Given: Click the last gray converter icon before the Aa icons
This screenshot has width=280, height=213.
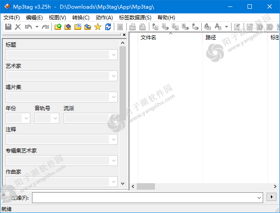Looking at the screenshot, I should coord(195,27).
